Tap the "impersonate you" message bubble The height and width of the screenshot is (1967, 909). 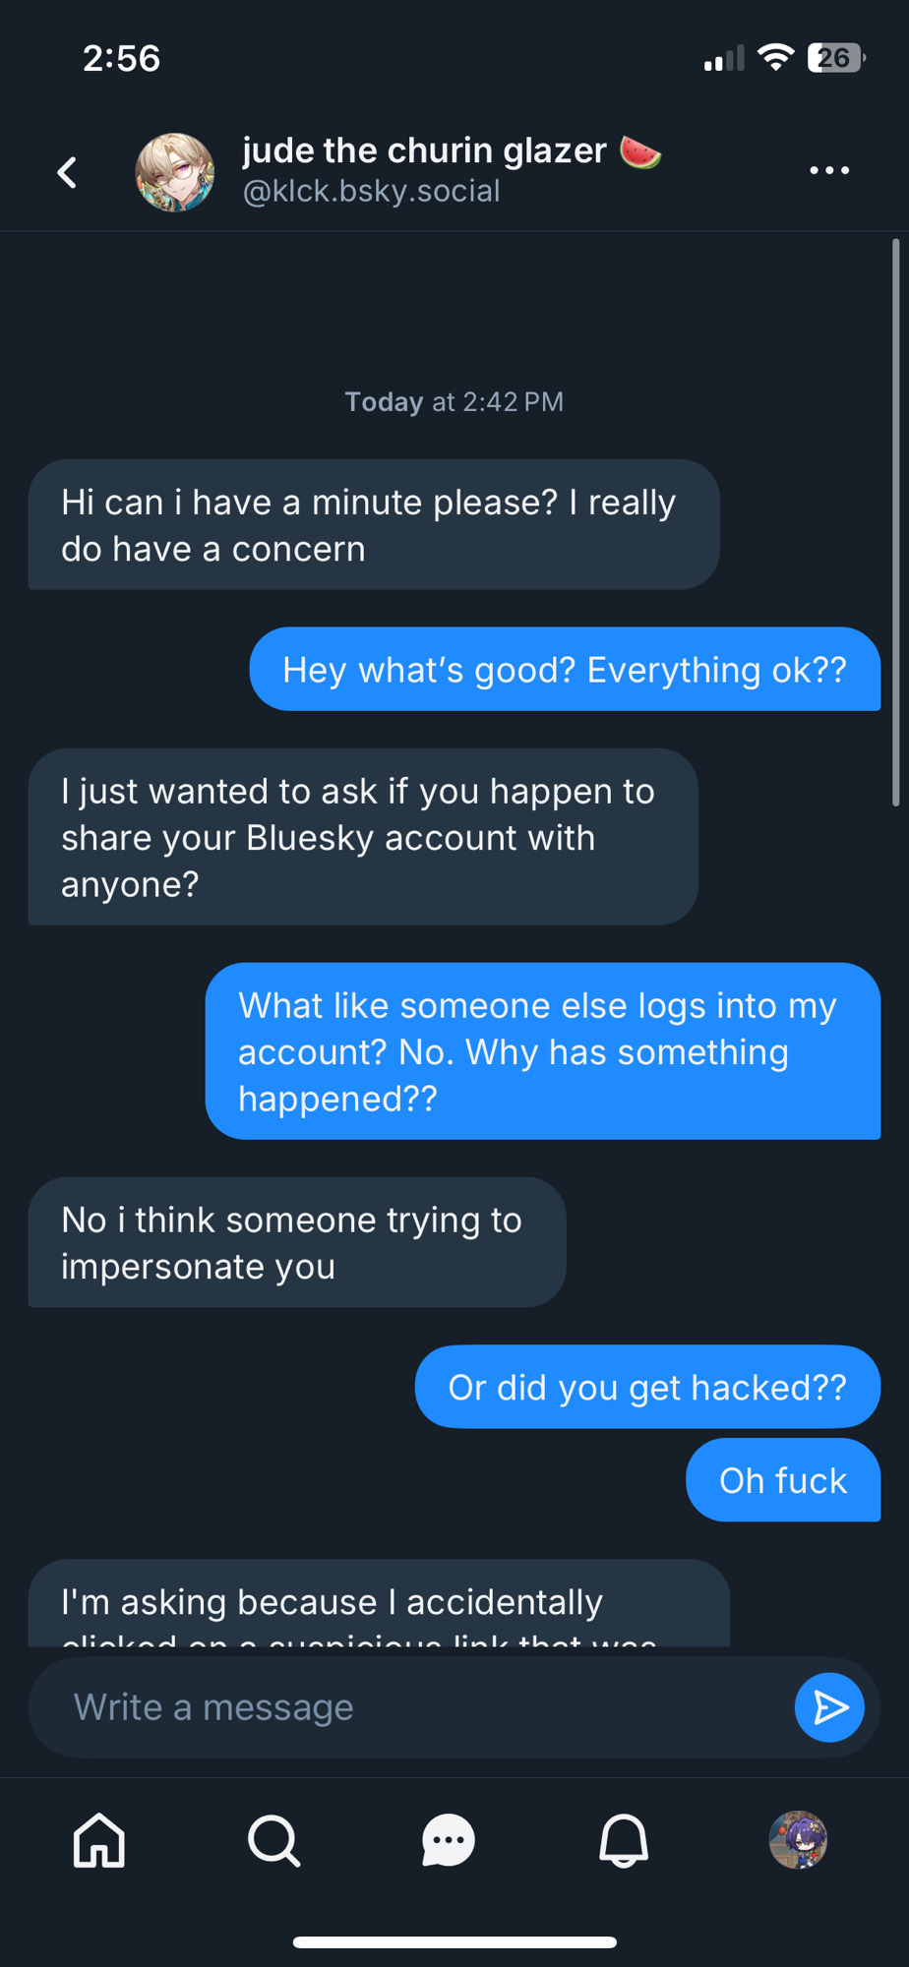[296, 1243]
